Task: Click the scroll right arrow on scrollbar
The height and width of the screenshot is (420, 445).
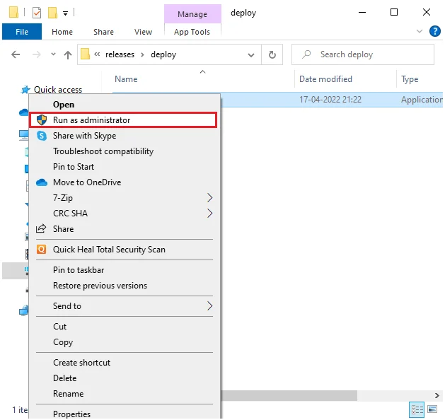Action: (x=437, y=396)
